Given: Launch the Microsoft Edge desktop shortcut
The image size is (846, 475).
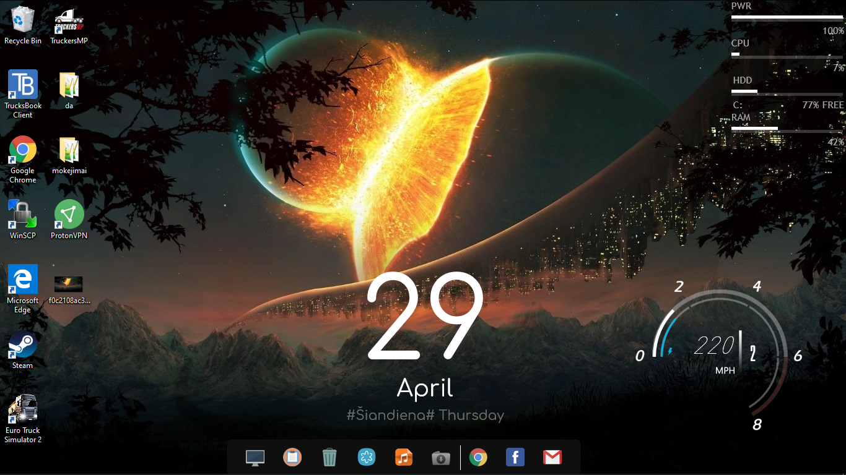Looking at the screenshot, I should (23, 289).
